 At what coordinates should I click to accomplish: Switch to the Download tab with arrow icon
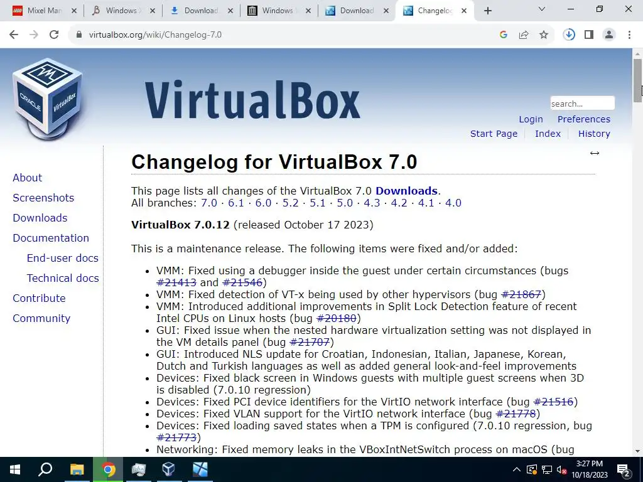click(200, 11)
